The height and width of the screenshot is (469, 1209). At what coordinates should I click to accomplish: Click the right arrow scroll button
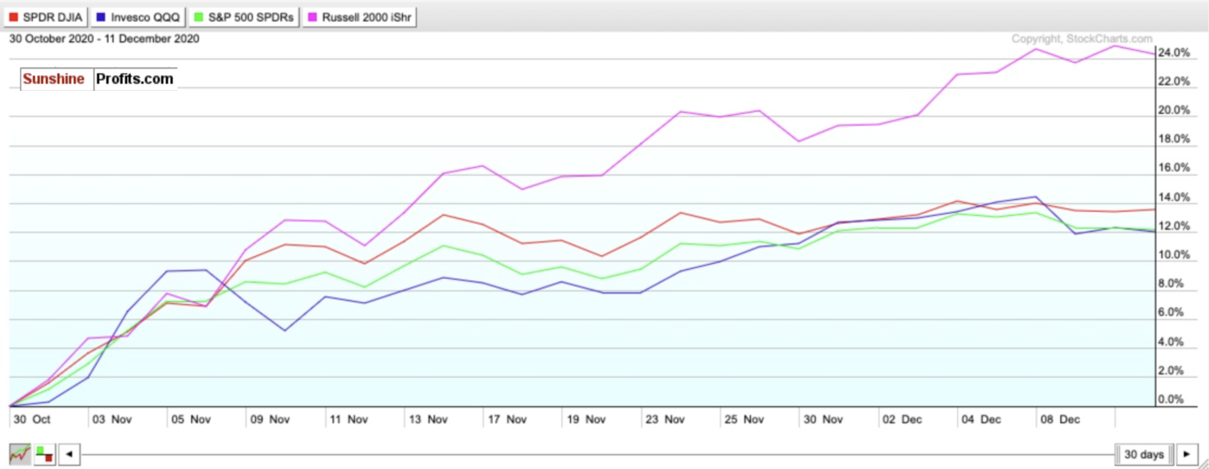pos(1187,454)
